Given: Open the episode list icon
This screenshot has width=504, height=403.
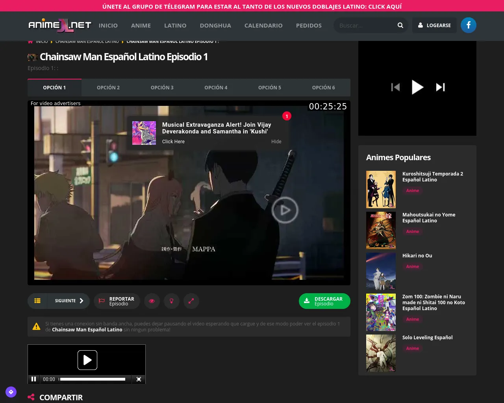Looking at the screenshot, I should [x=37, y=301].
